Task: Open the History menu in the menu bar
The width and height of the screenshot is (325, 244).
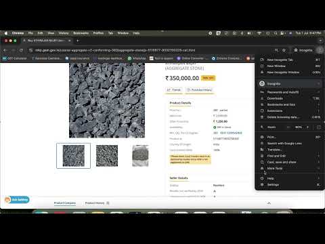Action: tap(64, 33)
